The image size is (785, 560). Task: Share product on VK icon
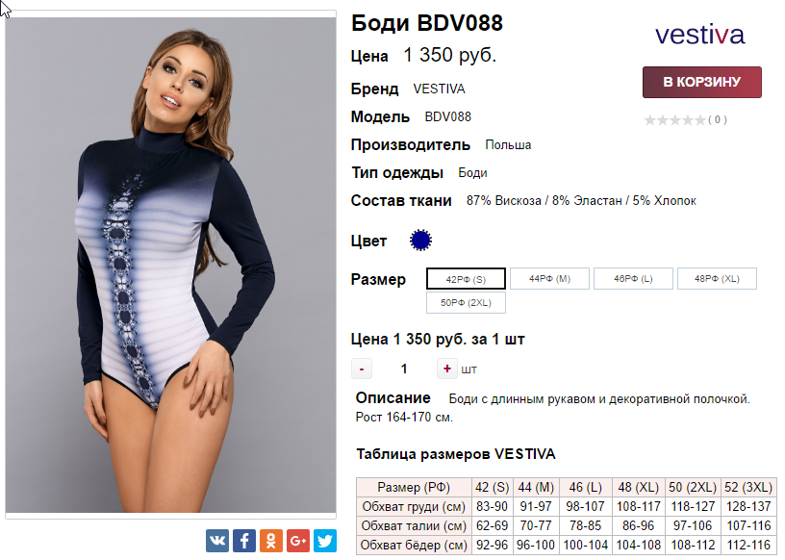point(217,541)
